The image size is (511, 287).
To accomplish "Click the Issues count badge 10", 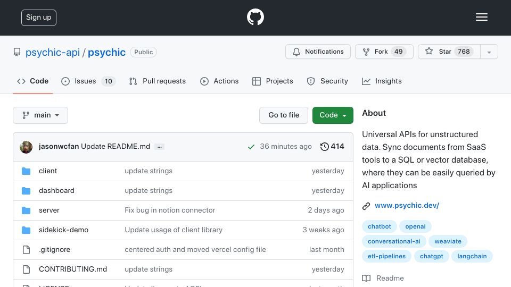I will pyautogui.click(x=108, y=81).
